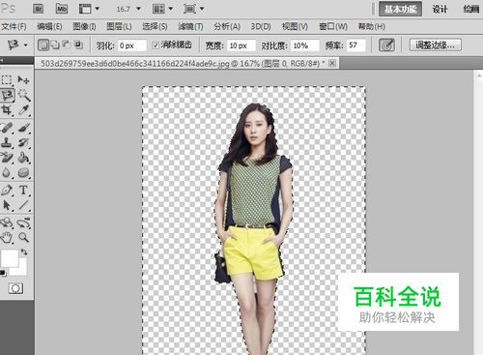
Task: Select the 3D Camera Orbit tool
Action: point(23,222)
